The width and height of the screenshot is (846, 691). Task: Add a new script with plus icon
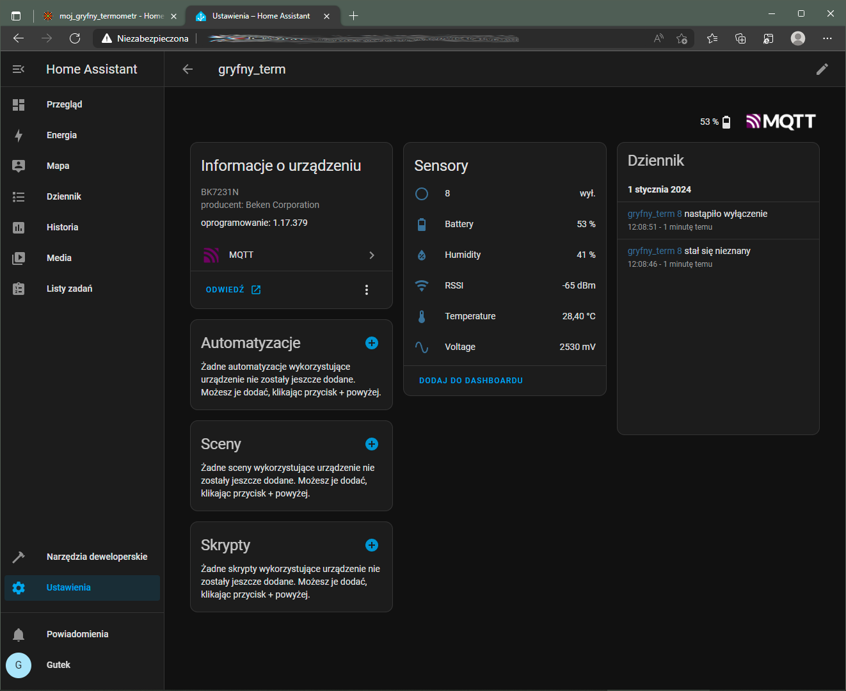point(372,545)
